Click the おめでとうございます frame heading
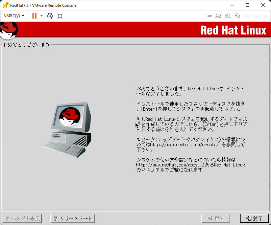 [x=27, y=45]
